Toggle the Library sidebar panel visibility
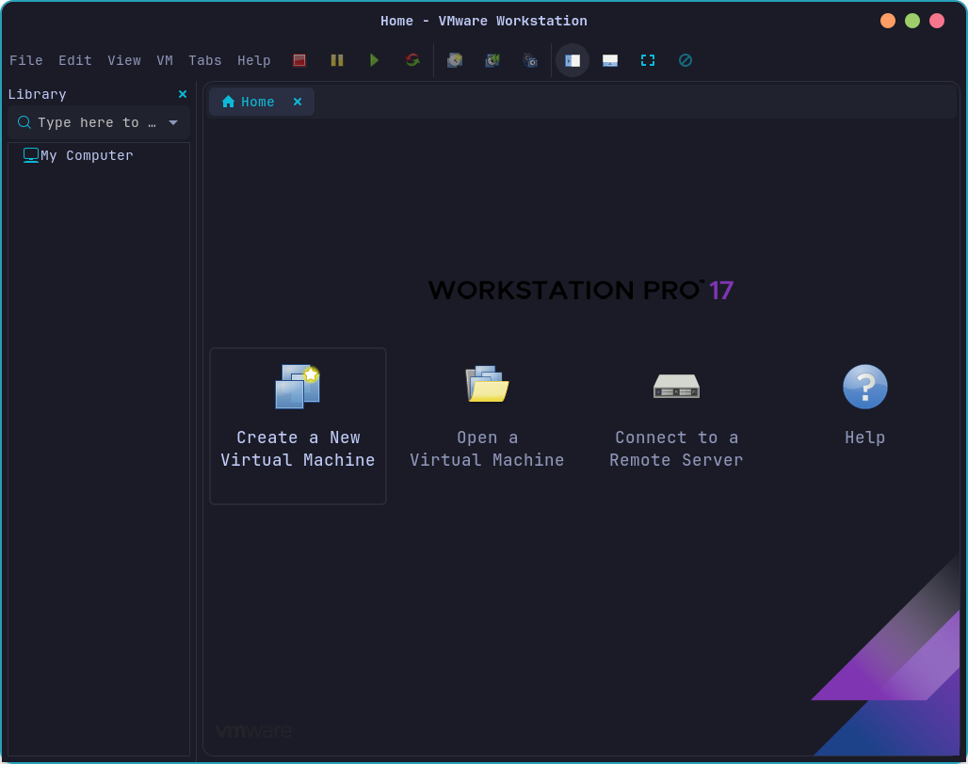The width and height of the screenshot is (968, 764). click(x=573, y=59)
